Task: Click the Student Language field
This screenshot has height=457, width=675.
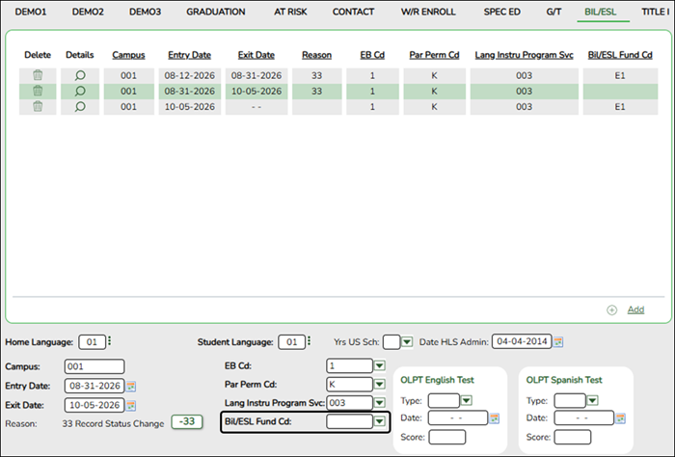Action: (292, 342)
